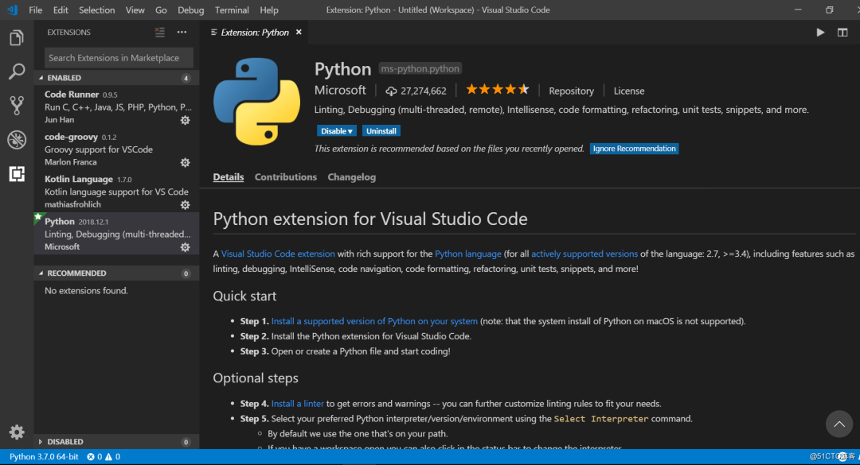Open the Debug view in activity bar
This screenshot has width=860, height=465.
click(x=16, y=140)
